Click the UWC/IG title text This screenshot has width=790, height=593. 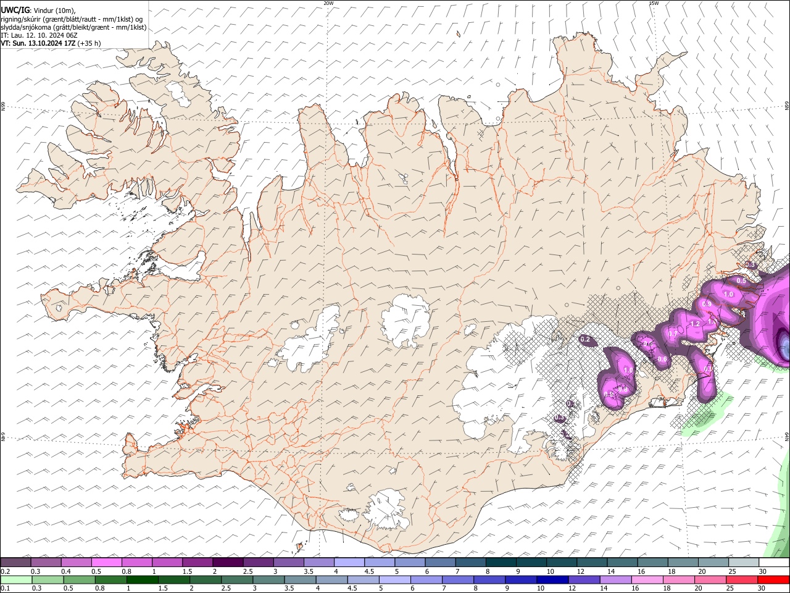pos(15,9)
